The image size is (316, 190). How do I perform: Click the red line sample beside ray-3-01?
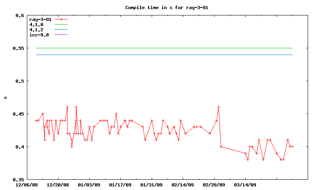[61, 19]
